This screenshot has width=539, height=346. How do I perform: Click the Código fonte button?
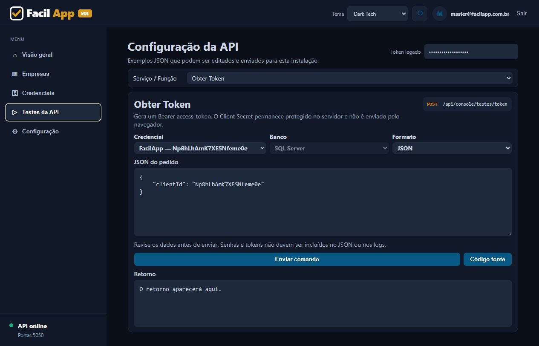[x=487, y=259]
